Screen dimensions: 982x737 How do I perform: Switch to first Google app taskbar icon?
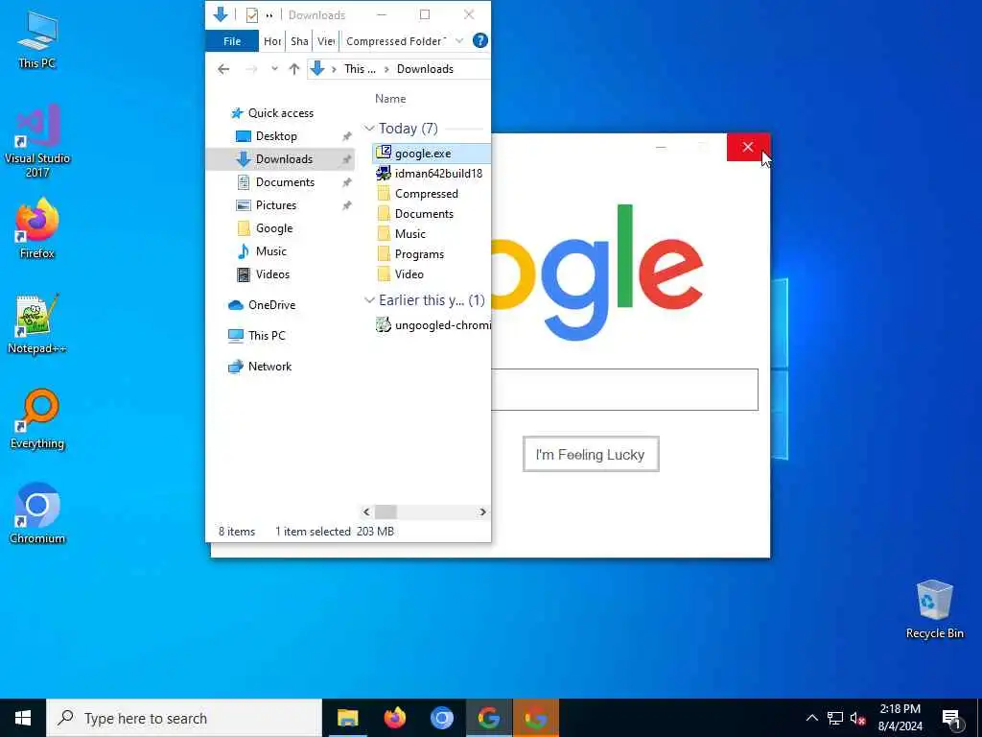click(488, 718)
